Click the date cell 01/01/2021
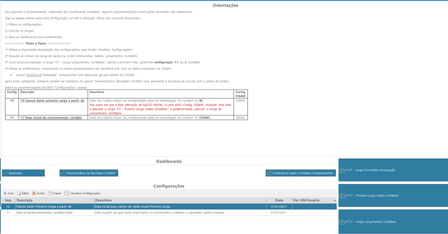This screenshot has width=448, height=234. [278, 207]
